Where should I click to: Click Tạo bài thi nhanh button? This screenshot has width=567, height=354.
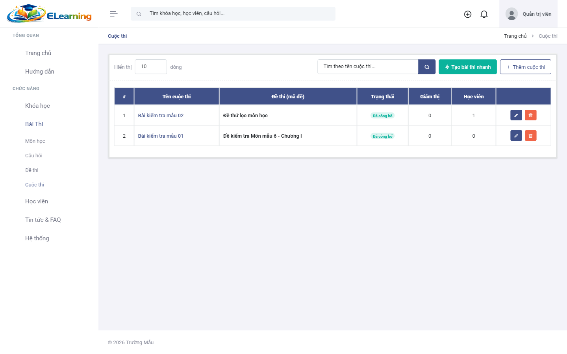pos(468,67)
